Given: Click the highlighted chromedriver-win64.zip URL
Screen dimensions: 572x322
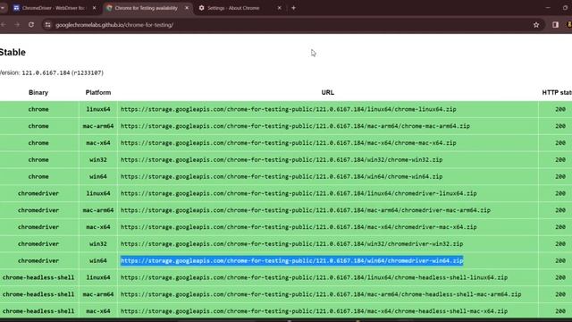Looking at the screenshot, I should pos(292,260).
